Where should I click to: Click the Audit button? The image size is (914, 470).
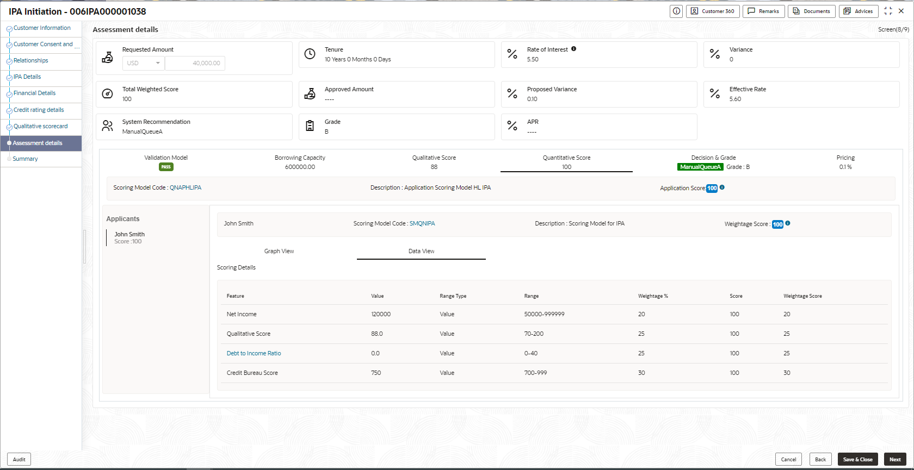(x=19, y=459)
